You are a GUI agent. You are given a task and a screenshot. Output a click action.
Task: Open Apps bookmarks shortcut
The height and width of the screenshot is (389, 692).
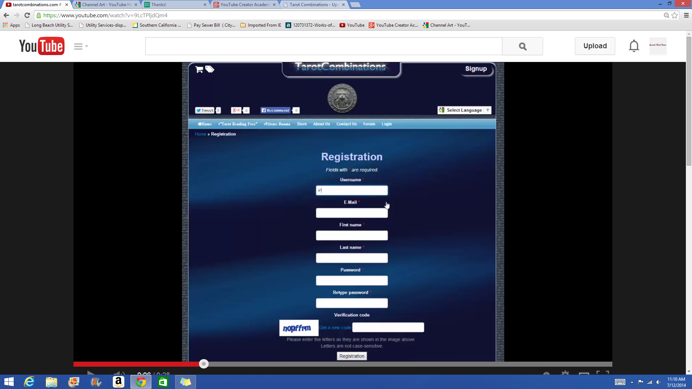point(11,25)
